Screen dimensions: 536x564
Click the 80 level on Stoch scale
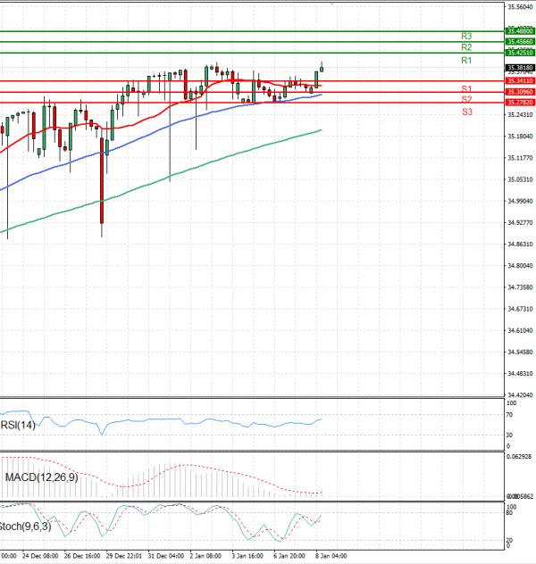pyautogui.click(x=509, y=513)
